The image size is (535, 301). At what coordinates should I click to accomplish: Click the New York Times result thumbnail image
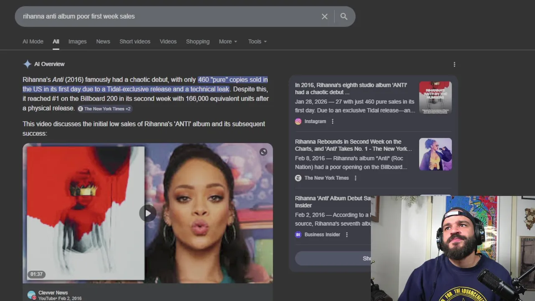(435, 154)
